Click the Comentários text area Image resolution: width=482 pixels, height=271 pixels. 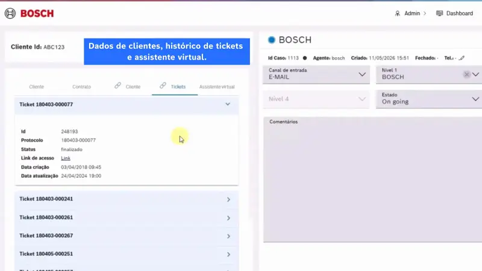coord(372,179)
